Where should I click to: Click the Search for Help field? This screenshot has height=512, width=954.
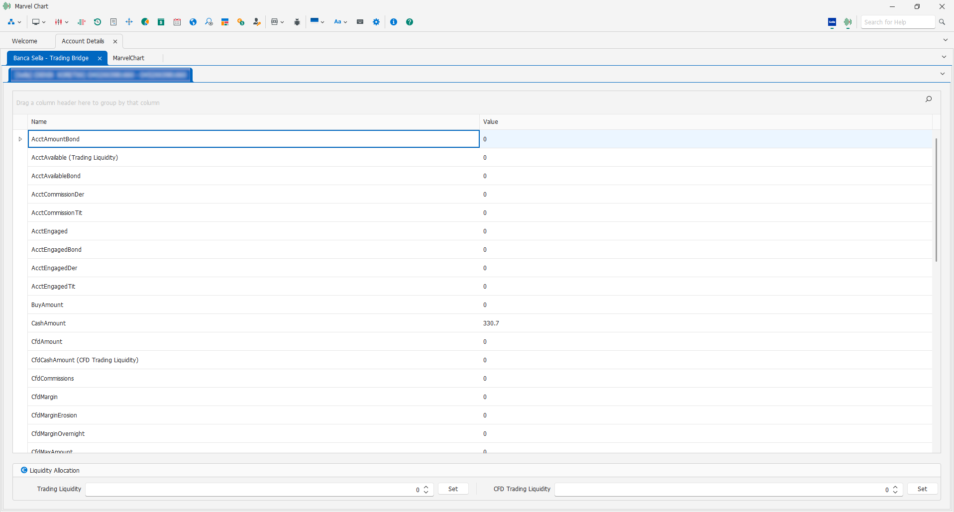click(x=897, y=22)
